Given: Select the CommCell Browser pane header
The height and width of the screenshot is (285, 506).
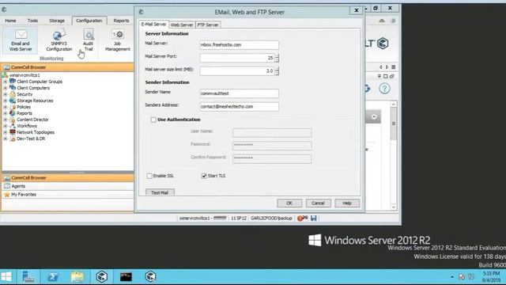Looking at the screenshot, I should [68, 67].
